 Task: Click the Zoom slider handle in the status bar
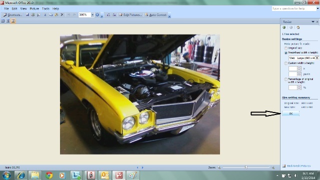point(246,167)
